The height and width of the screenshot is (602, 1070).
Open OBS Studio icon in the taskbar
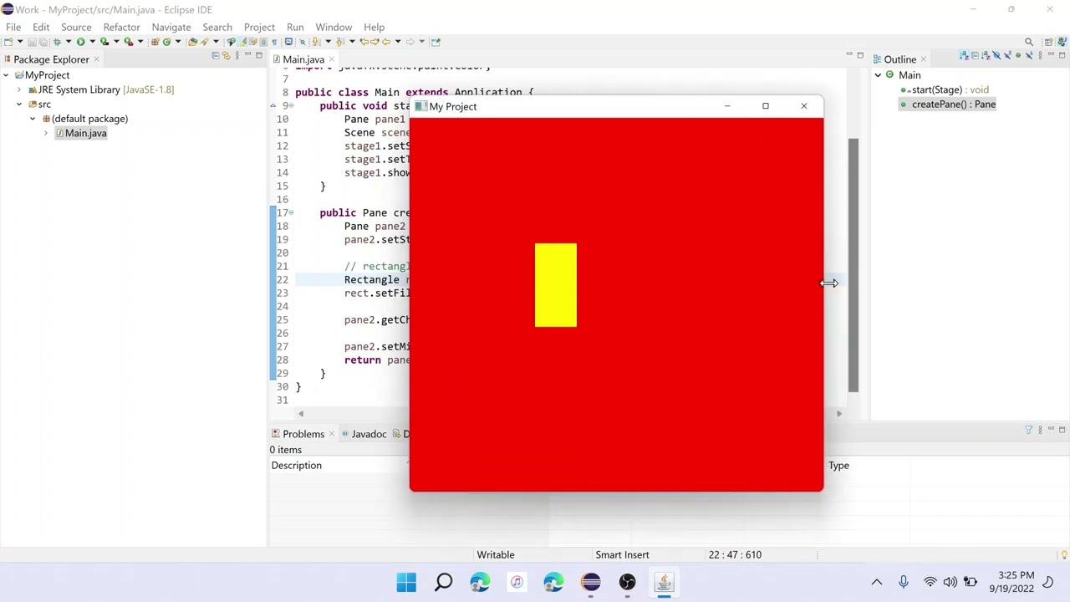[627, 582]
